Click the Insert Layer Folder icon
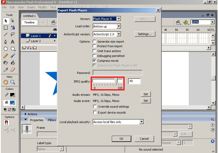 point(34,48)
